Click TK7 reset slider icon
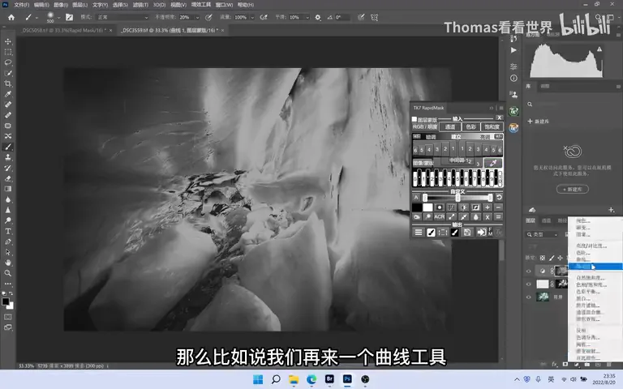Screen dimensions: 623x389 pyautogui.click(x=500, y=197)
